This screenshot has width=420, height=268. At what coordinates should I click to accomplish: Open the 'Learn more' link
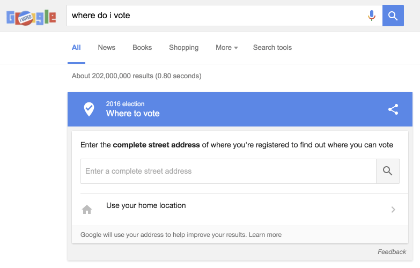[265, 235]
